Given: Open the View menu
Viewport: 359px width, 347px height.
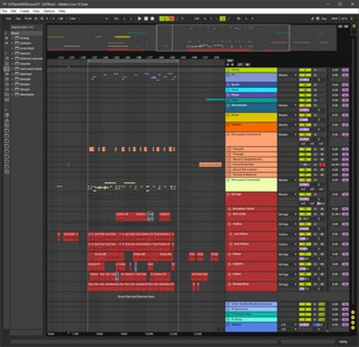Looking at the screenshot, I should (x=36, y=11).
